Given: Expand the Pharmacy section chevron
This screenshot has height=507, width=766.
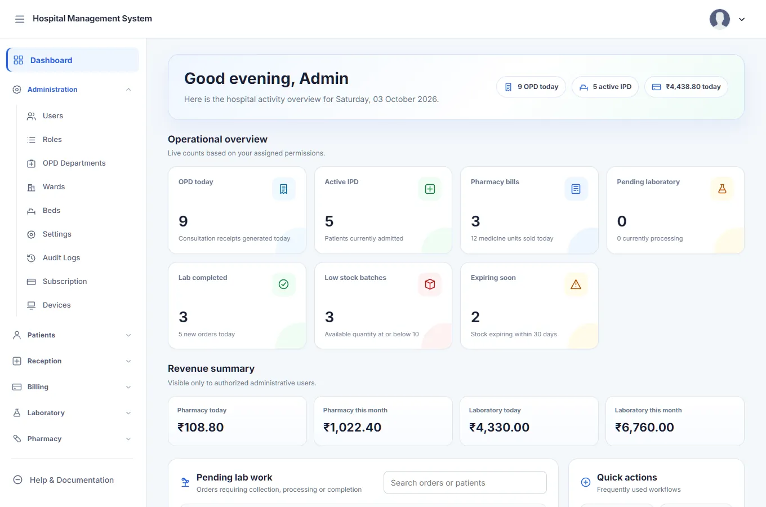Looking at the screenshot, I should click(128, 439).
